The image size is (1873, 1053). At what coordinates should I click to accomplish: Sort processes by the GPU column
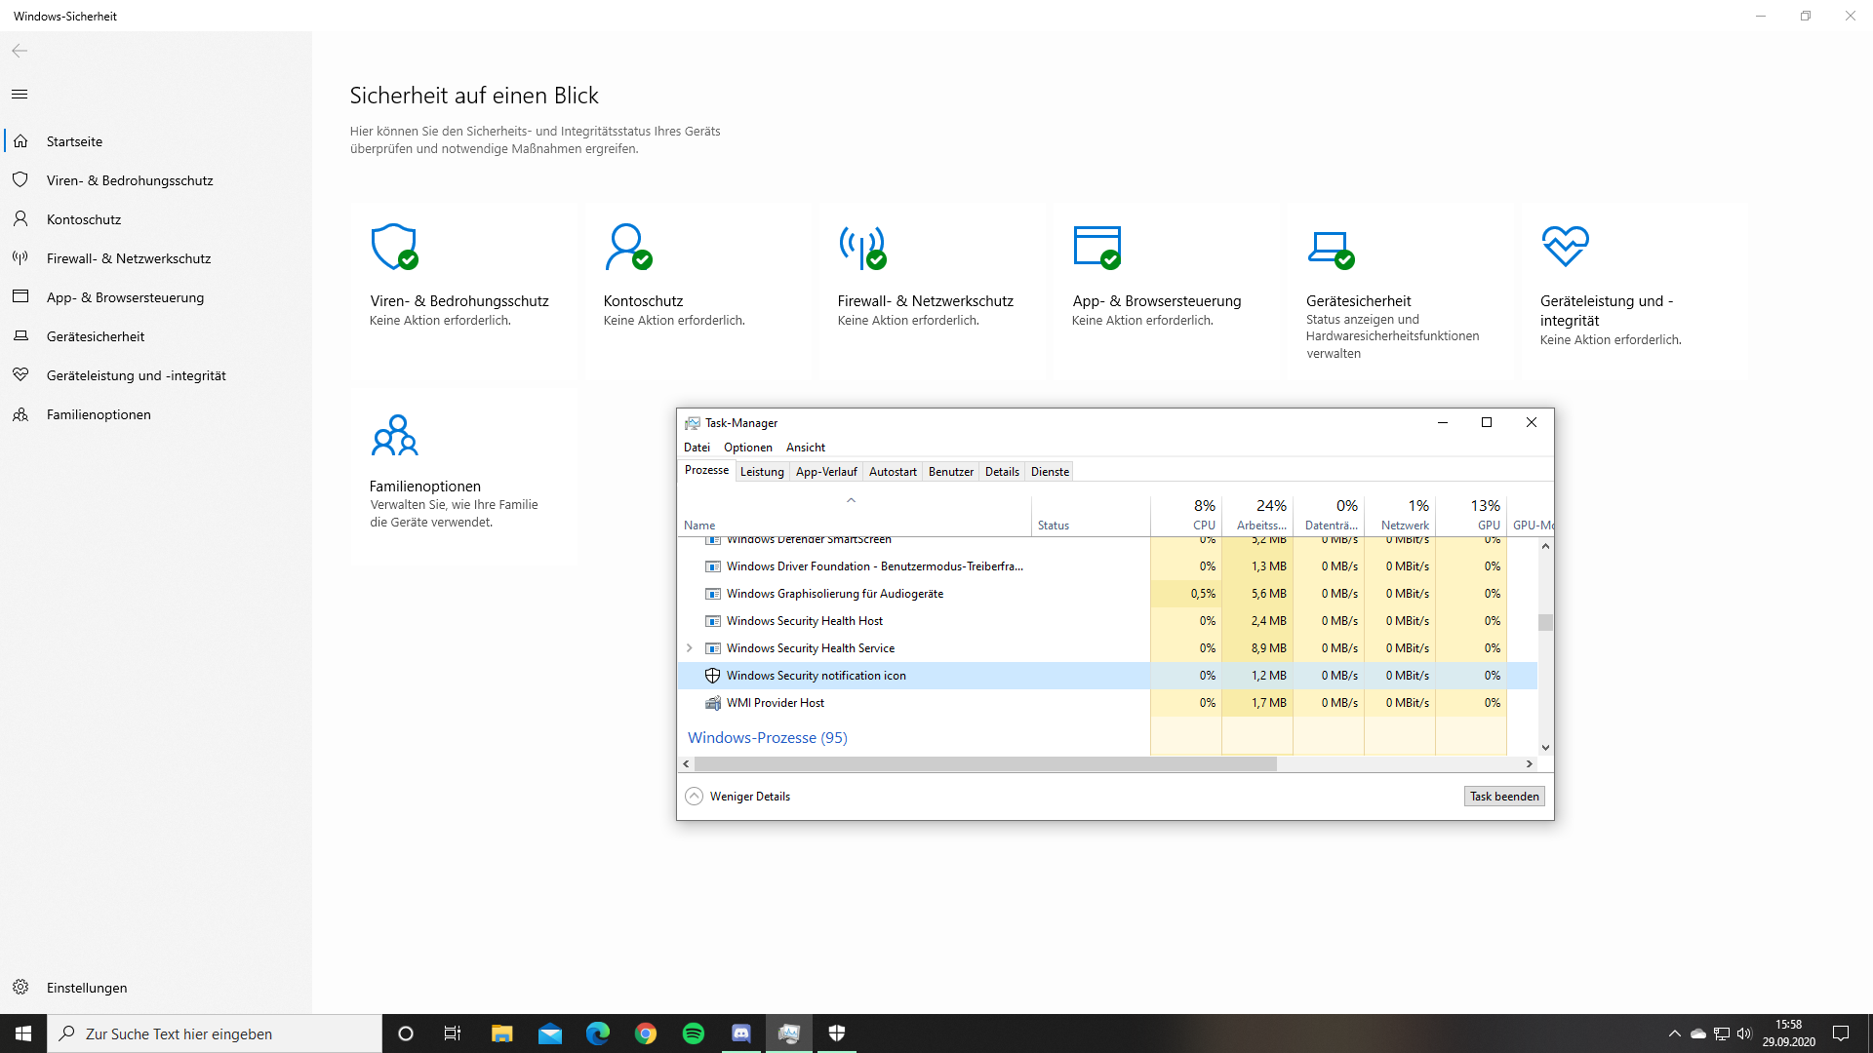tap(1471, 515)
